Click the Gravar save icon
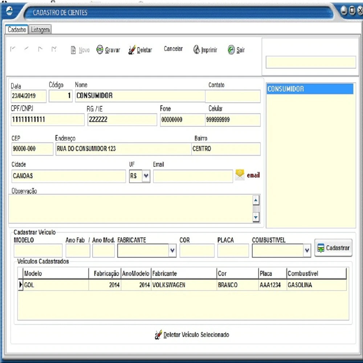This screenshot has height=363, width=363. (100, 50)
